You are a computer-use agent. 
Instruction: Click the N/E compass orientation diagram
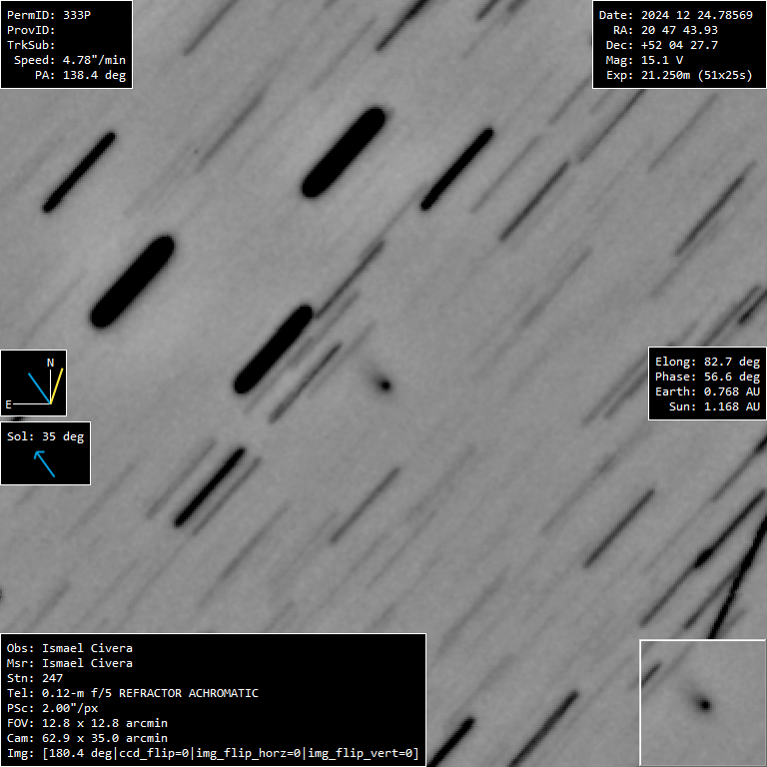point(34,383)
